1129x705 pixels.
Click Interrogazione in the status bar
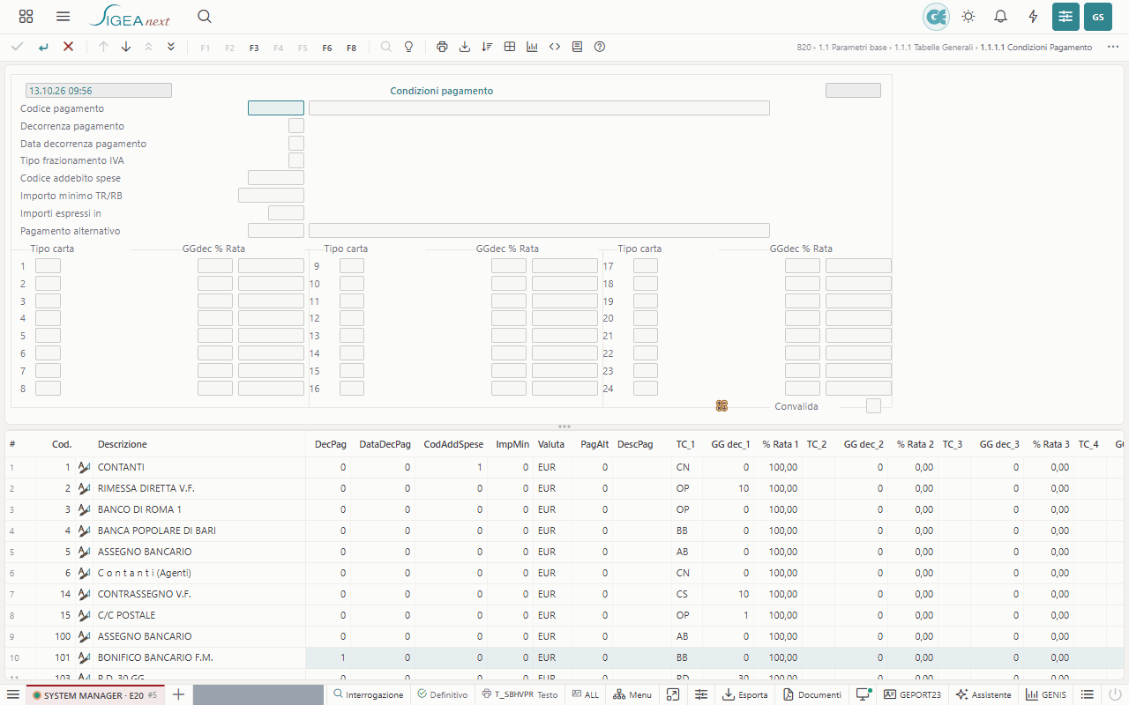click(x=368, y=694)
